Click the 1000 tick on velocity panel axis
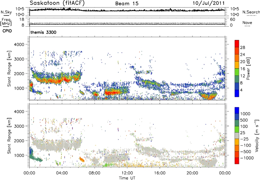Image resolution: width=260 pixels, height=180 pixels. 19,155
